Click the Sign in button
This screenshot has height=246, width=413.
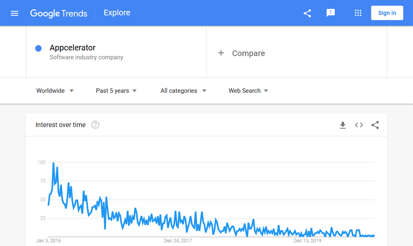coord(387,13)
